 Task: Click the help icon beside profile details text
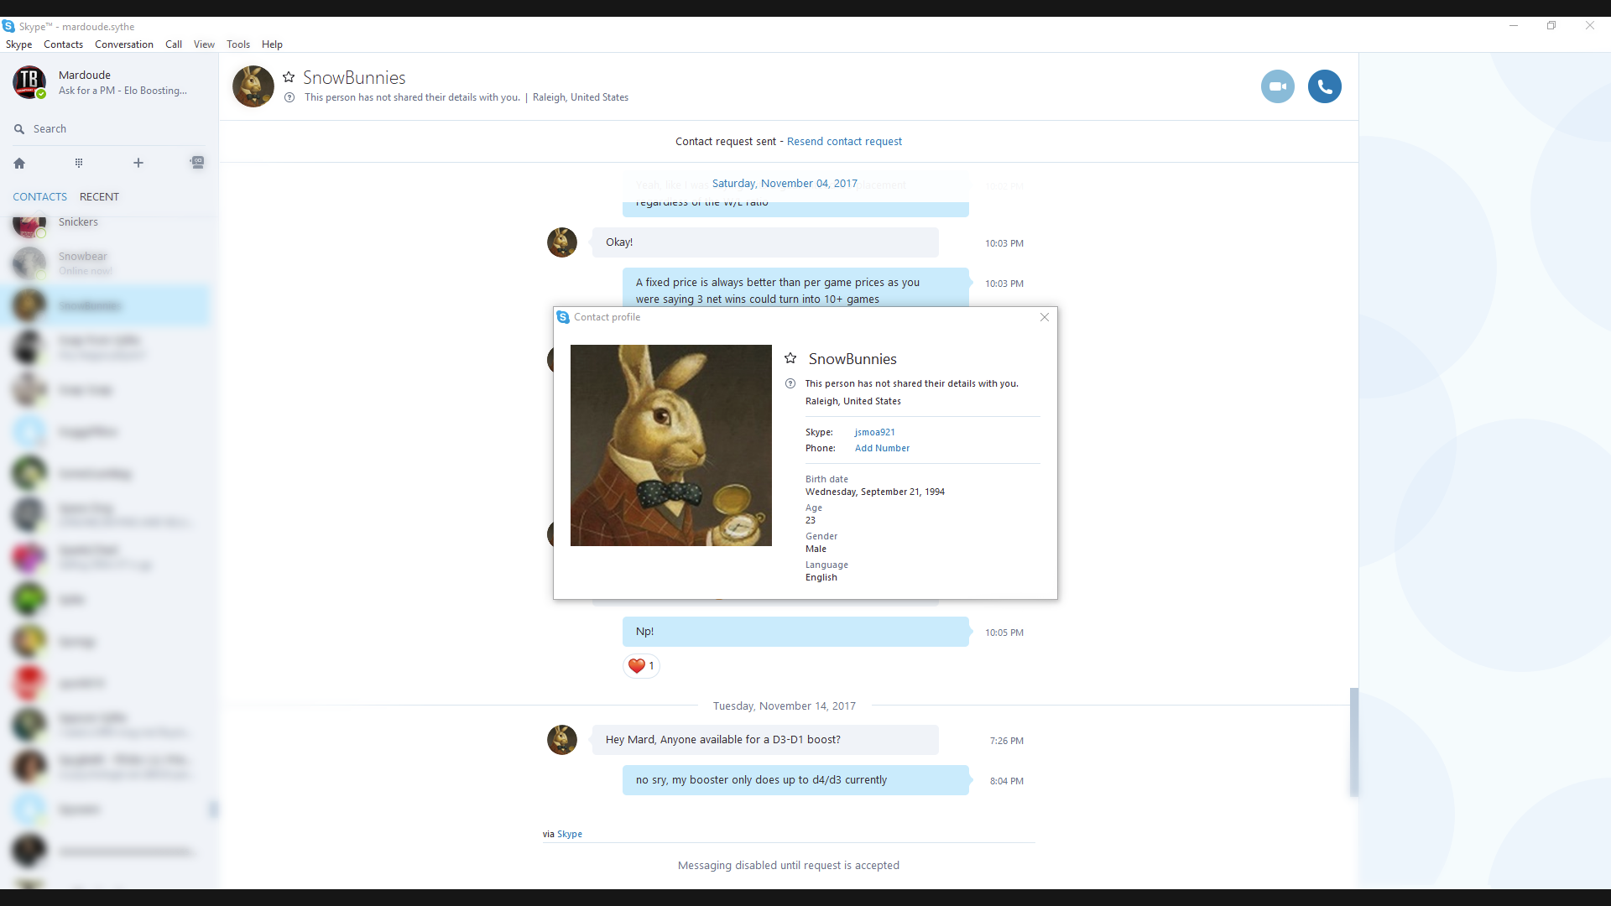(790, 383)
